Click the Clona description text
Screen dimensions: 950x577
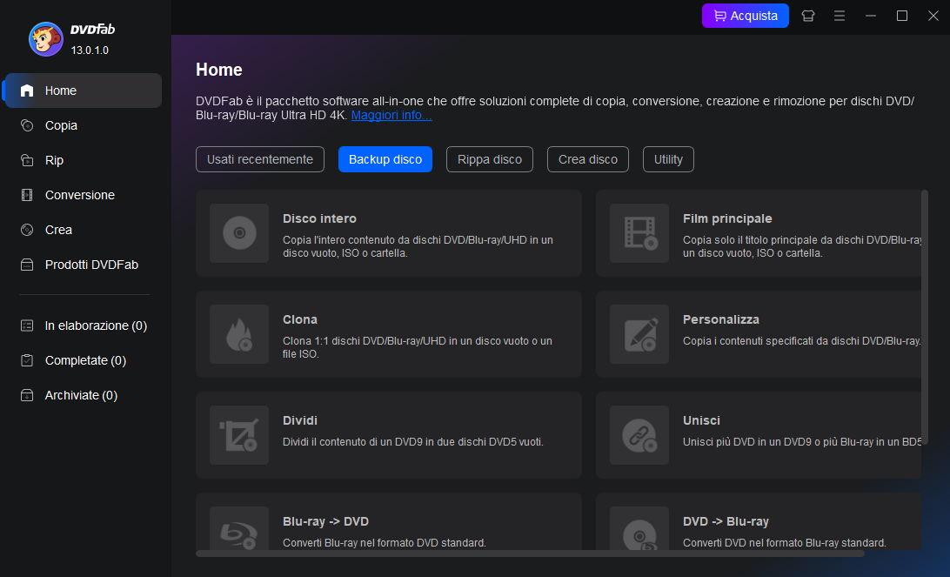(417, 347)
